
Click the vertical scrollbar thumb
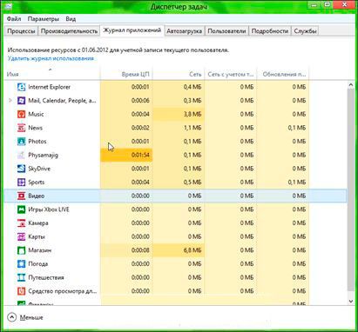pos(351,190)
